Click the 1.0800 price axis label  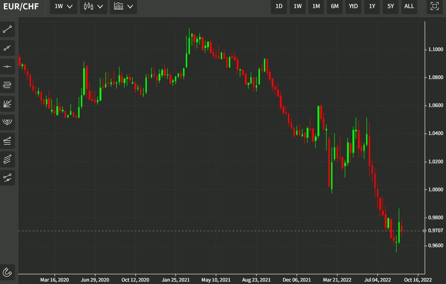point(435,77)
